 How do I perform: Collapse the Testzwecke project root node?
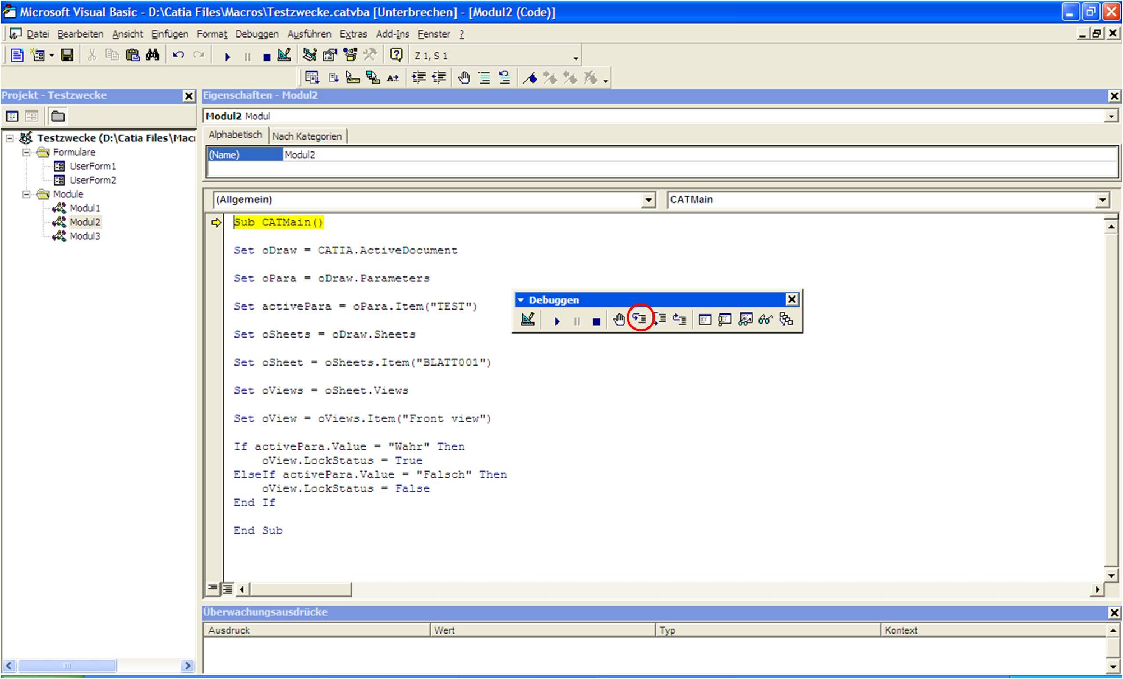[x=10, y=138]
